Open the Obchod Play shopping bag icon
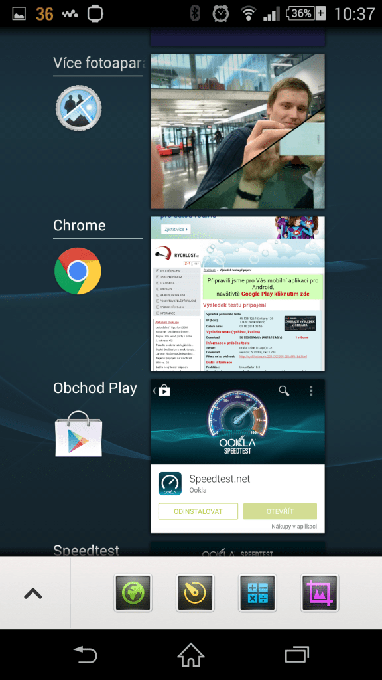This screenshot has height=680, width=382. point(78,434)
